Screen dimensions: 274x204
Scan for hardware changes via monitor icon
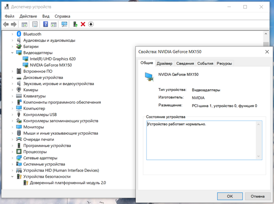pyautogui.click(x=64, y=24)
